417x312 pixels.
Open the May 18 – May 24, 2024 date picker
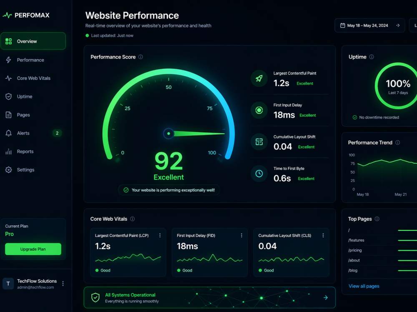pyautogui.click(x=369, y=25)
